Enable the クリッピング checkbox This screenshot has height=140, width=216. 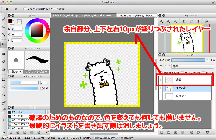[183, 73]
